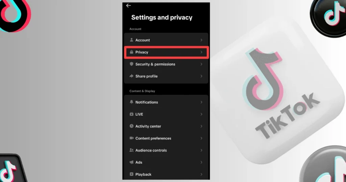The height and width of the screenshot is (182, 346).
Task: Expand the Privacy row chevron
Action: point(201,52)
